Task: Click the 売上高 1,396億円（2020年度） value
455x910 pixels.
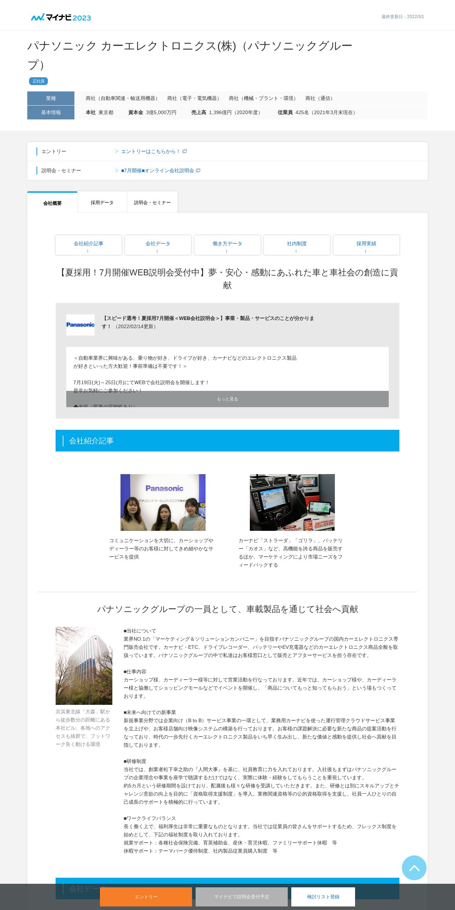Action: [x=227, y=112]
